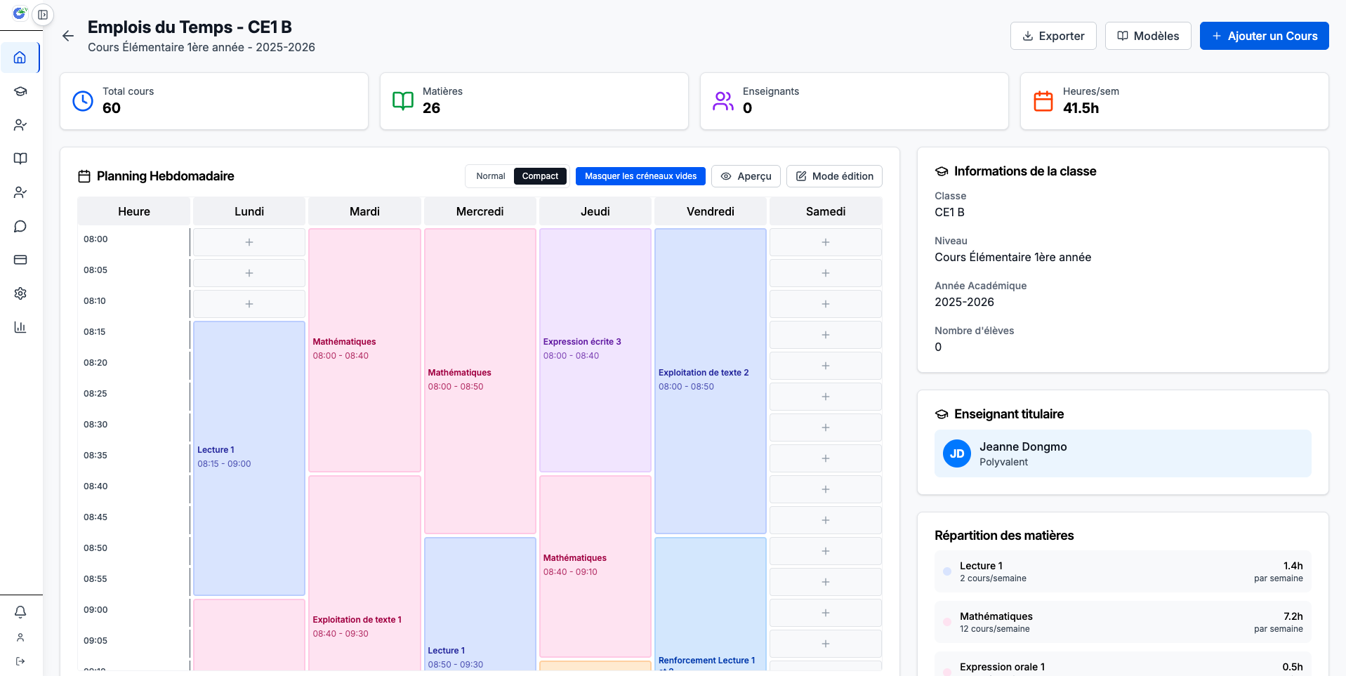
Task: Open the notifications bell icon
Action: pos(20,612)
